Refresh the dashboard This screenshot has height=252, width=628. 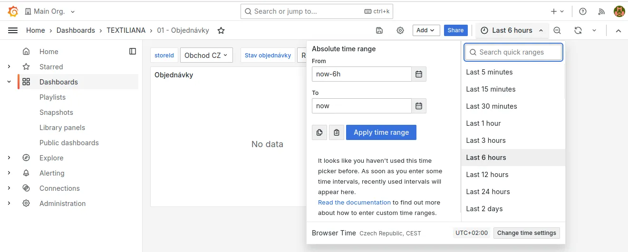coord(578,30)
